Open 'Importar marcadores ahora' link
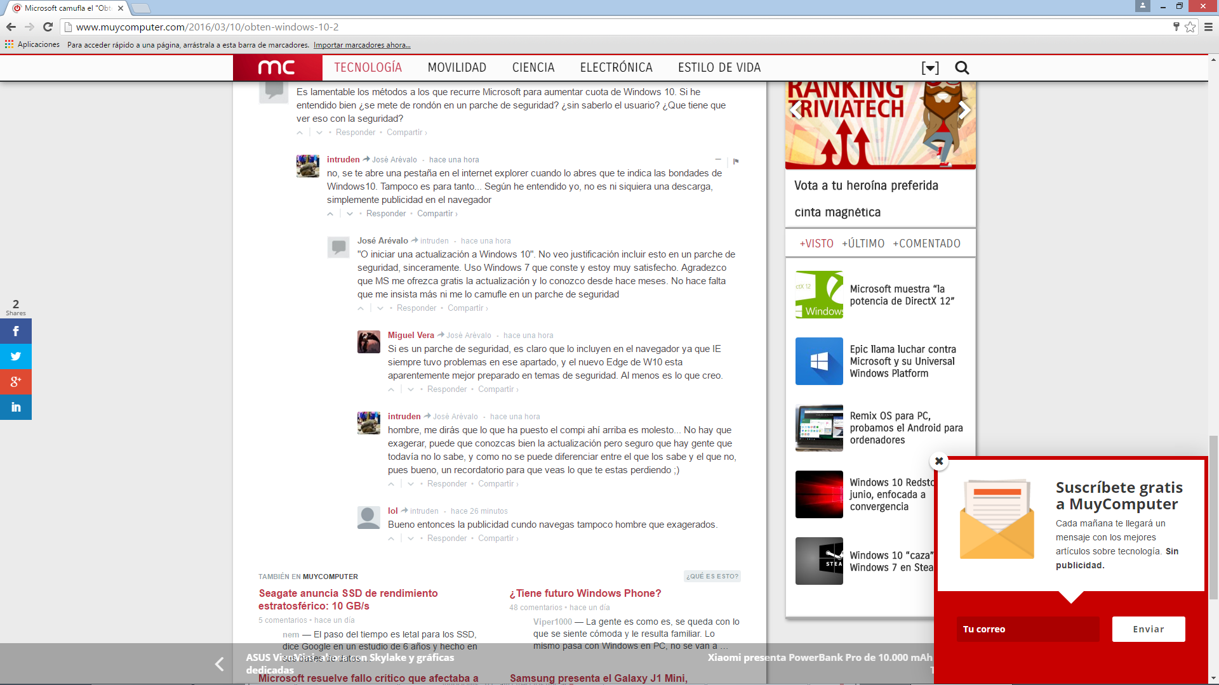This screenshot has width=1219, height=685. [x=362, y=45]
